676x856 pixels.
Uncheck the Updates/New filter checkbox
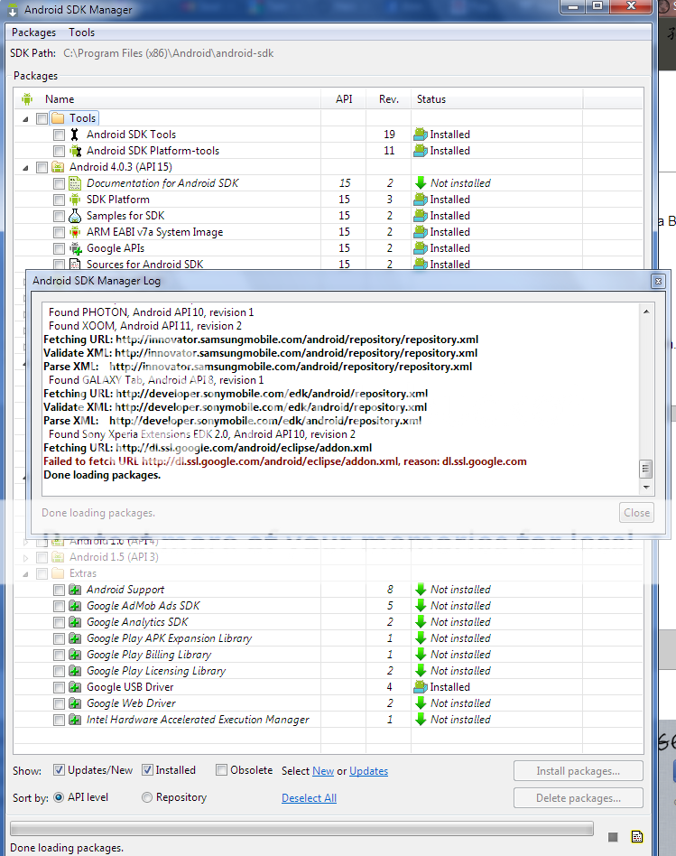[59, 770]
